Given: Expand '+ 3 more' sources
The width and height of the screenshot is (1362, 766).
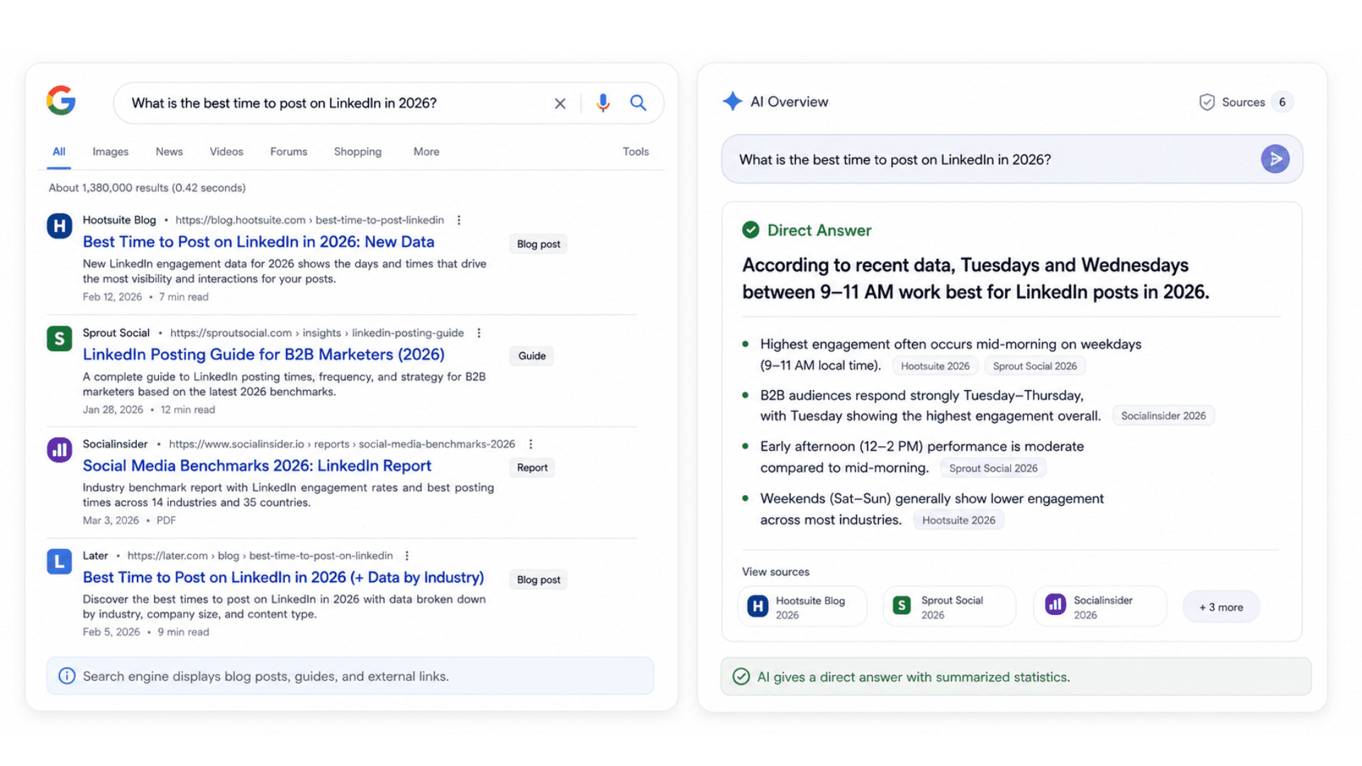Looking at the screenshot, I should 1221,607.
